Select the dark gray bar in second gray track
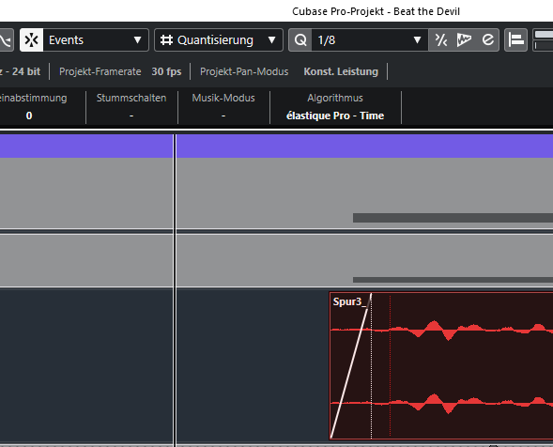Viewport: 553px width, 447px height. click(453, 280)
